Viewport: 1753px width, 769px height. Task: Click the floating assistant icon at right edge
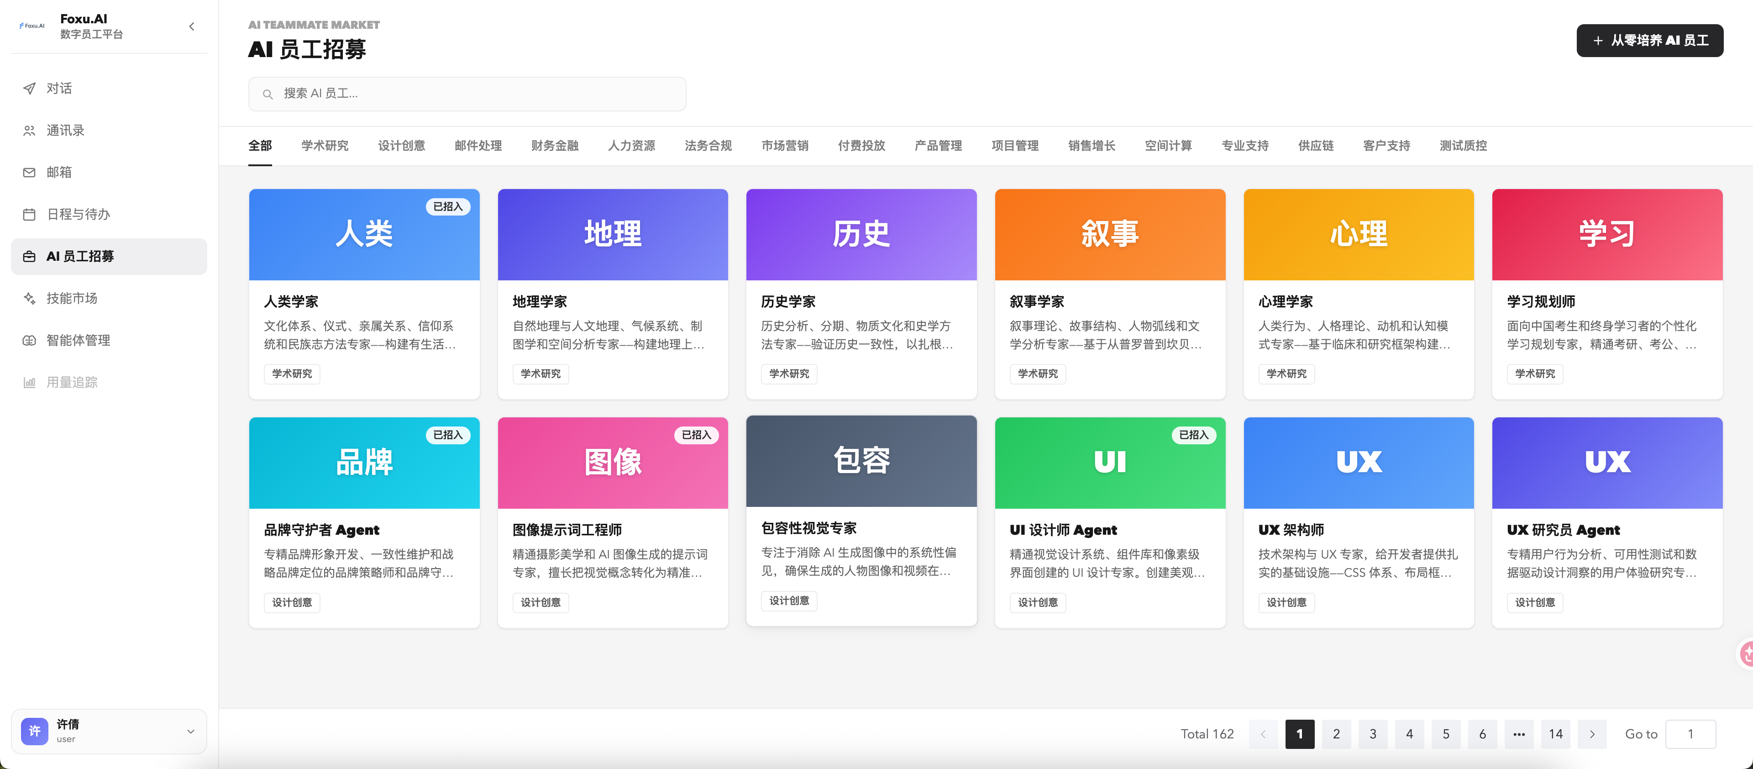(x=1745, y=654)
